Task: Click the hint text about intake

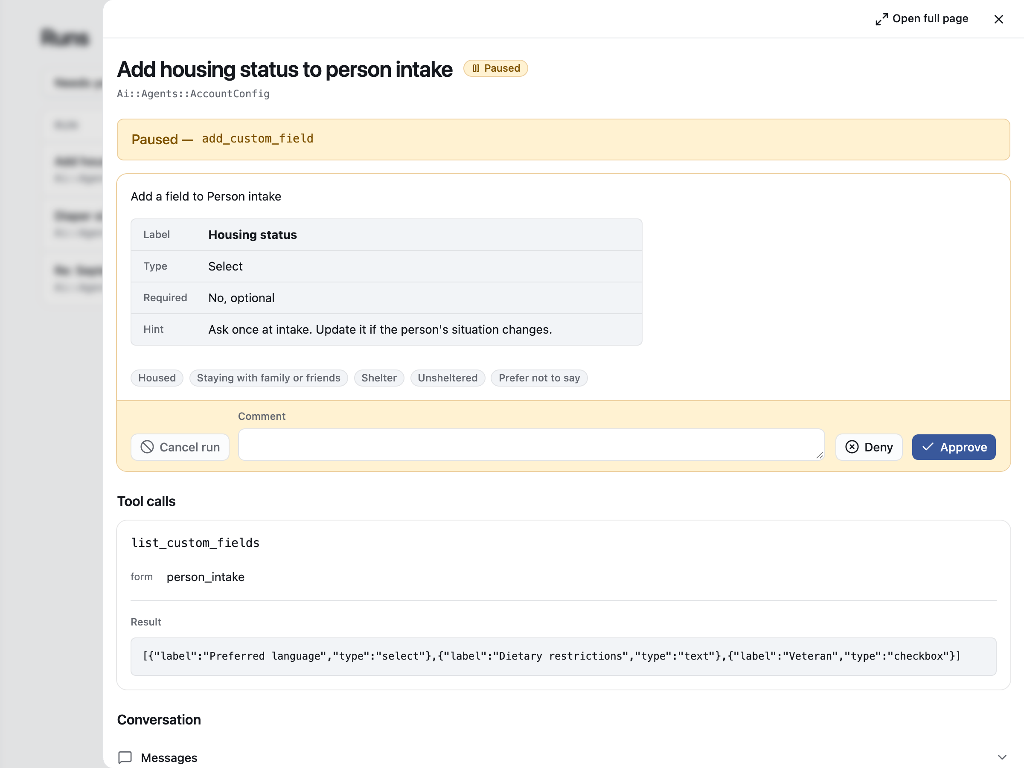Action: click(380, 329)
